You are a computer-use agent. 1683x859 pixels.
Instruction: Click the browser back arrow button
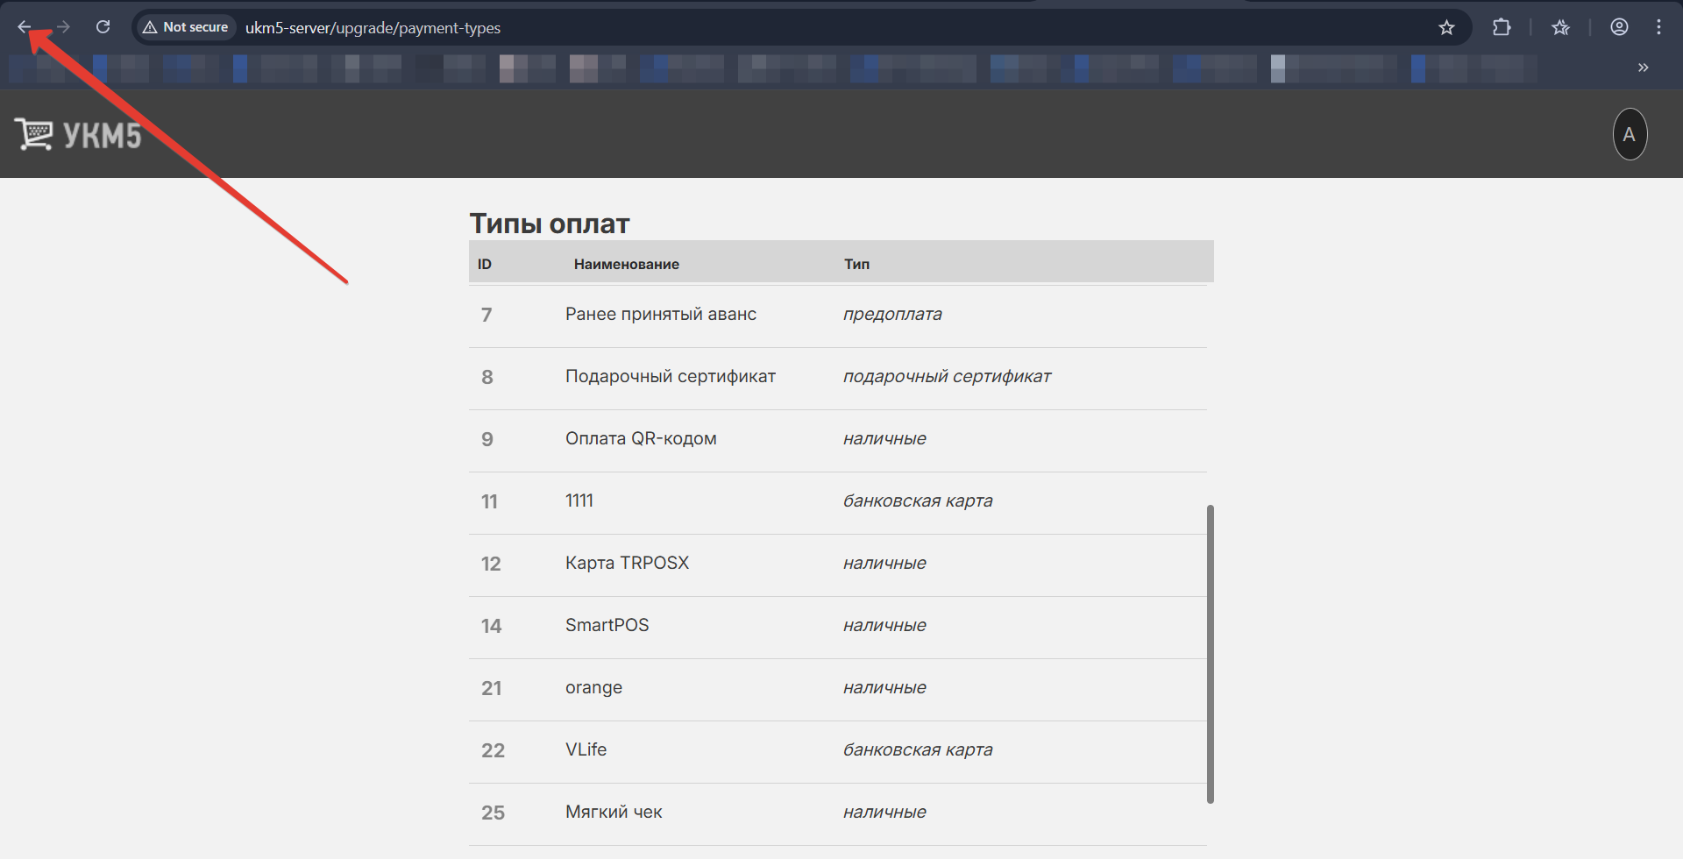pos(25,27)
